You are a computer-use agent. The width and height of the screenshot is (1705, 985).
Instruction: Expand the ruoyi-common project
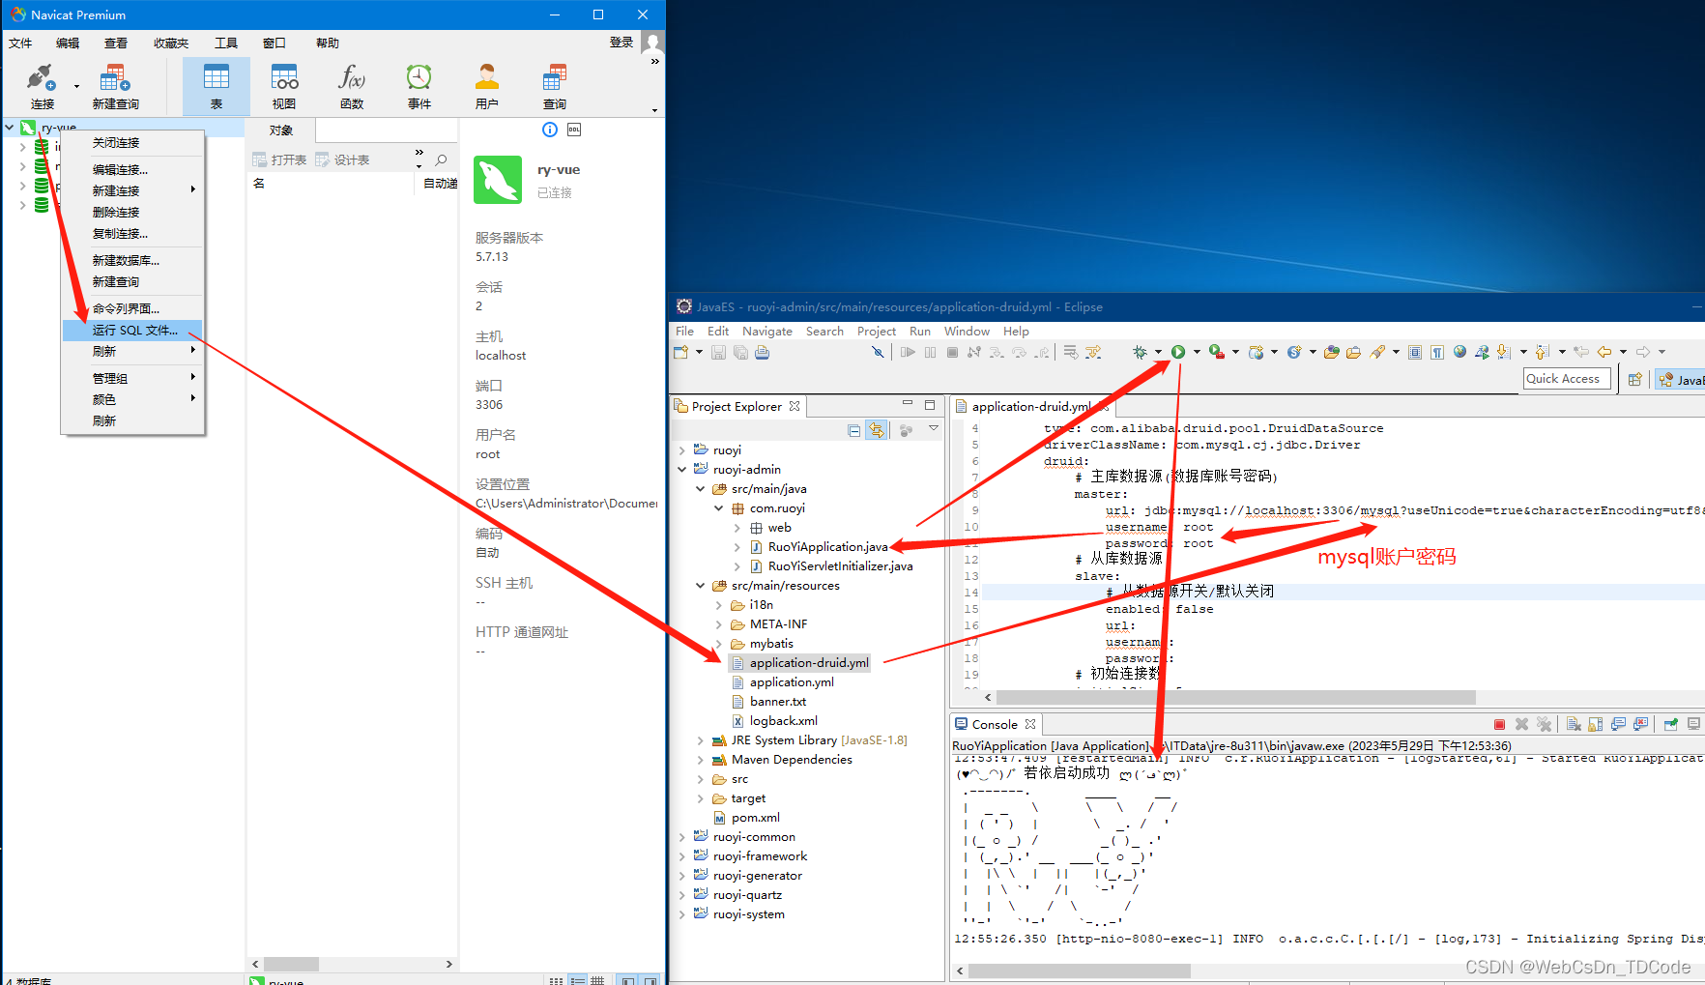point(683,836)
